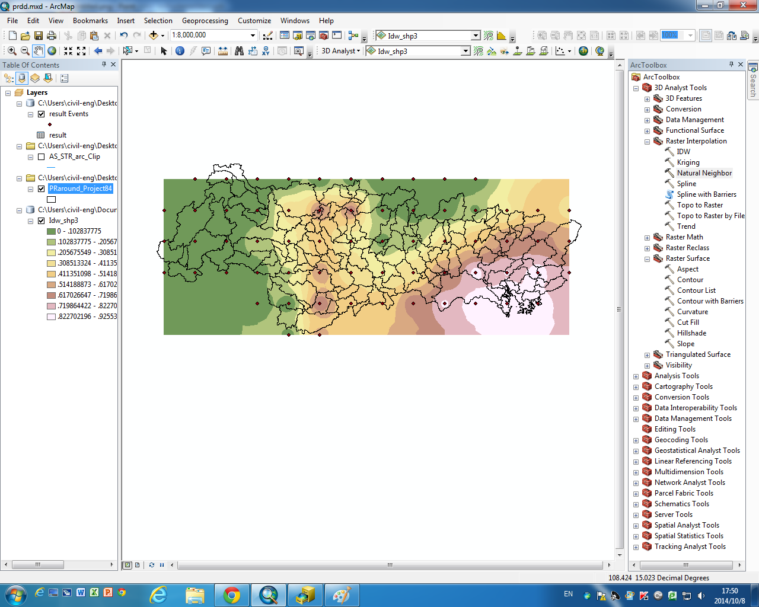Expand the Spatial Analyst Tools toolbox

click(x=636, y=526)
